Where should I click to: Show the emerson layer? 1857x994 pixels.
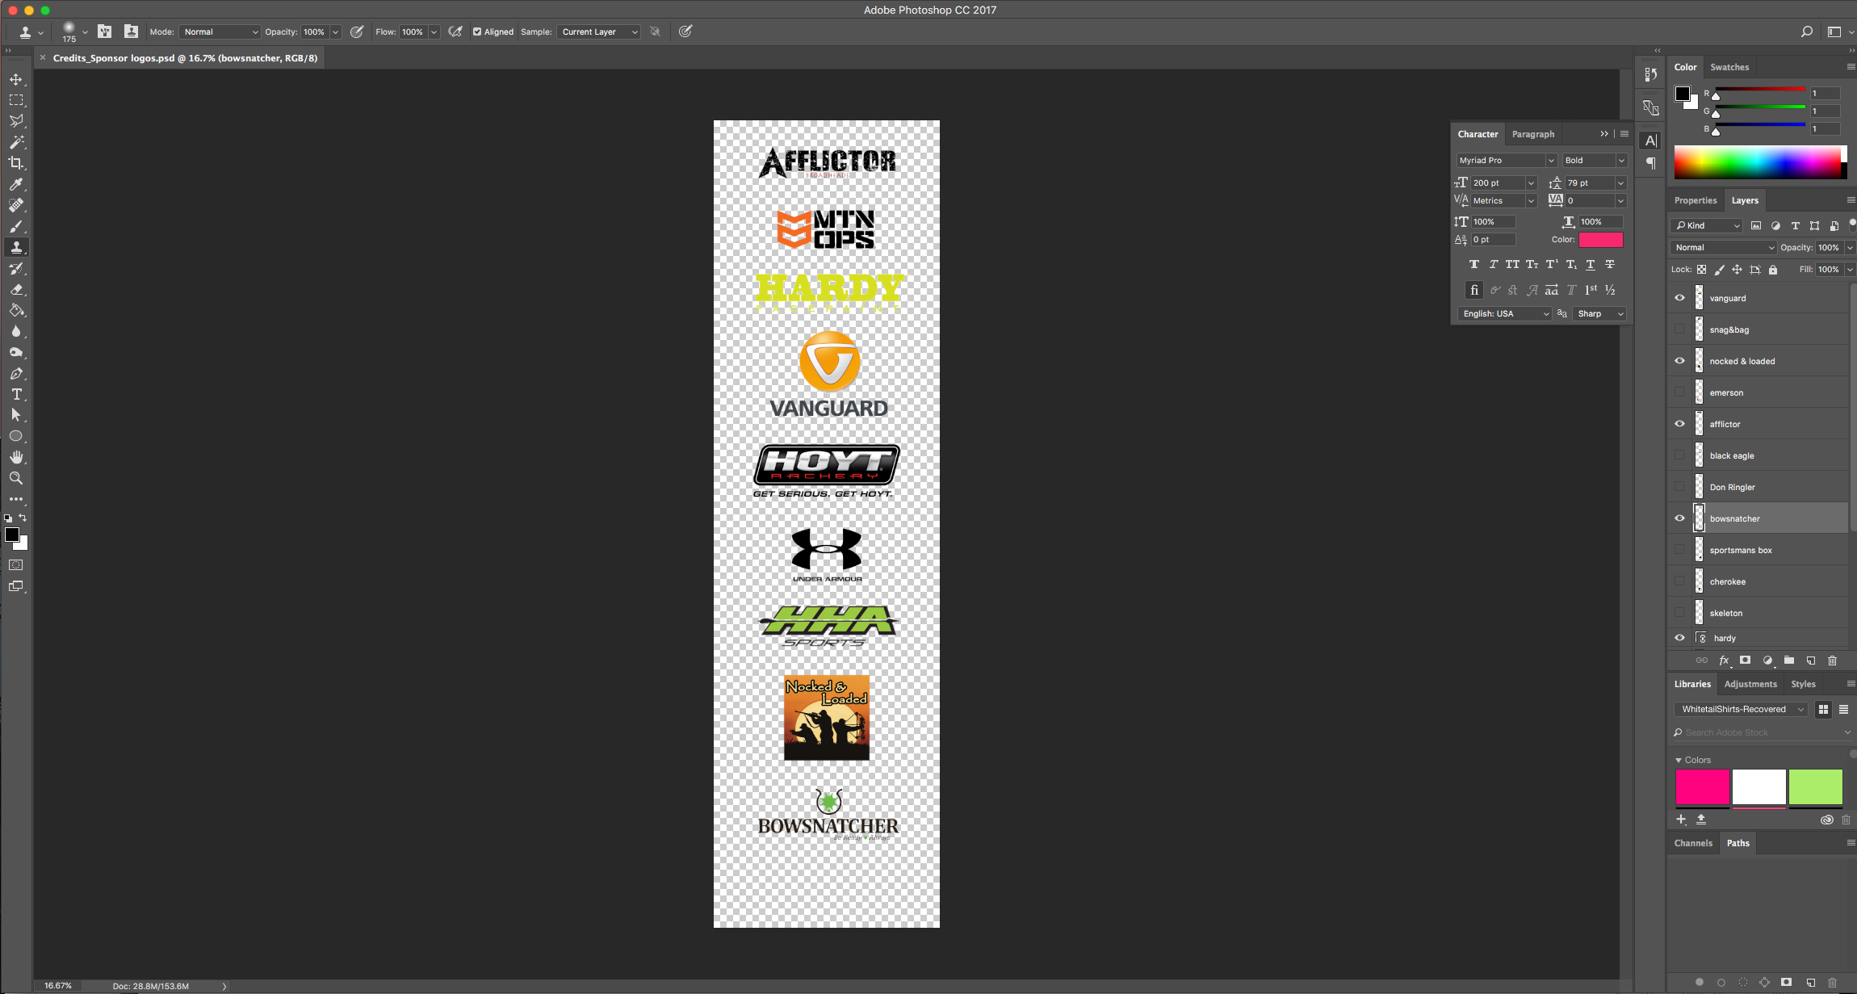(x=1679, y=392)
